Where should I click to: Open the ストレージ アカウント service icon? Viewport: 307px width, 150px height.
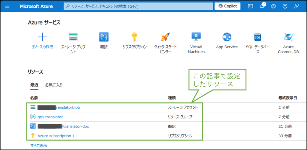pos(73,37)
